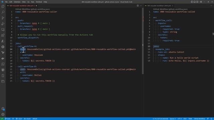
Task: Click Ln 14, Col 9 cursor position indicator
Action: [160, 119]
